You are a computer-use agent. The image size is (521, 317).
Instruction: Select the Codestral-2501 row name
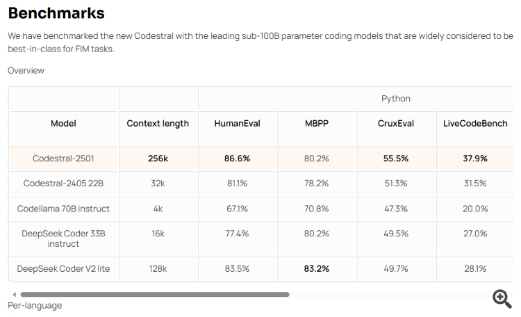(x=64, y=158)
